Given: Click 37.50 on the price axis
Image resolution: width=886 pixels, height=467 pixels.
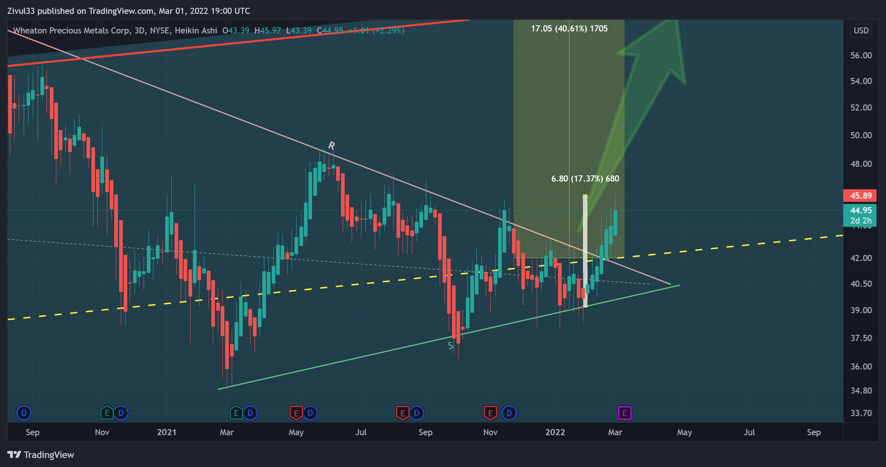Looking at the screenshot, I should click(861, 338).
